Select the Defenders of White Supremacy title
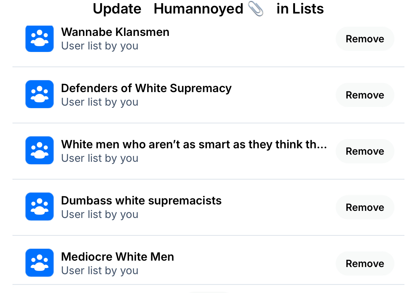Image resolution: width=408 pixels, height=293 pixels. coord(146,88)
